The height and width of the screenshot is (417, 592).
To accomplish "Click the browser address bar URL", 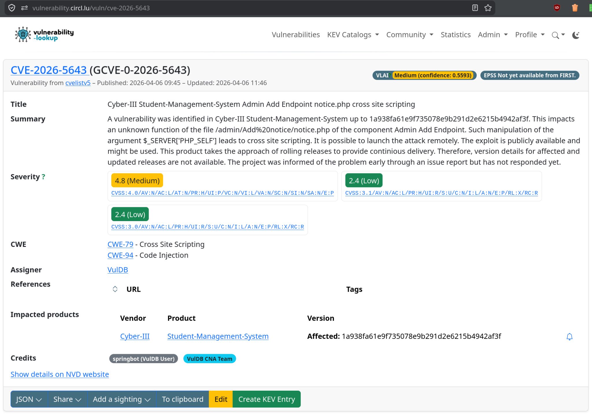I will point(91,8).
